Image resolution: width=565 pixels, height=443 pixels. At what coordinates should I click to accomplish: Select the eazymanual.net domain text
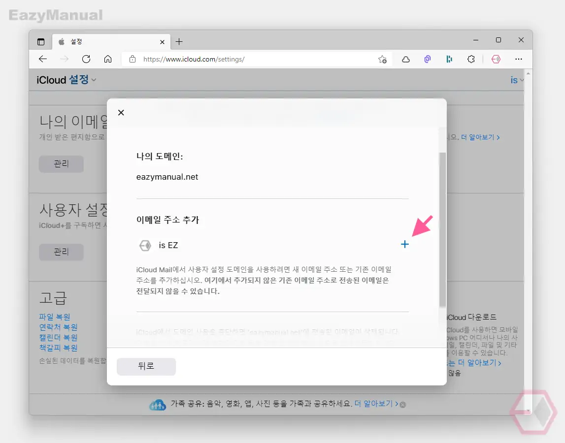pos(167,177)
